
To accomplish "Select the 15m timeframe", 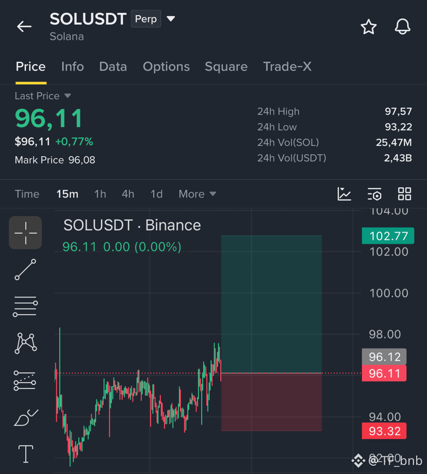I will pyautogui.click(x=68, y=194).
